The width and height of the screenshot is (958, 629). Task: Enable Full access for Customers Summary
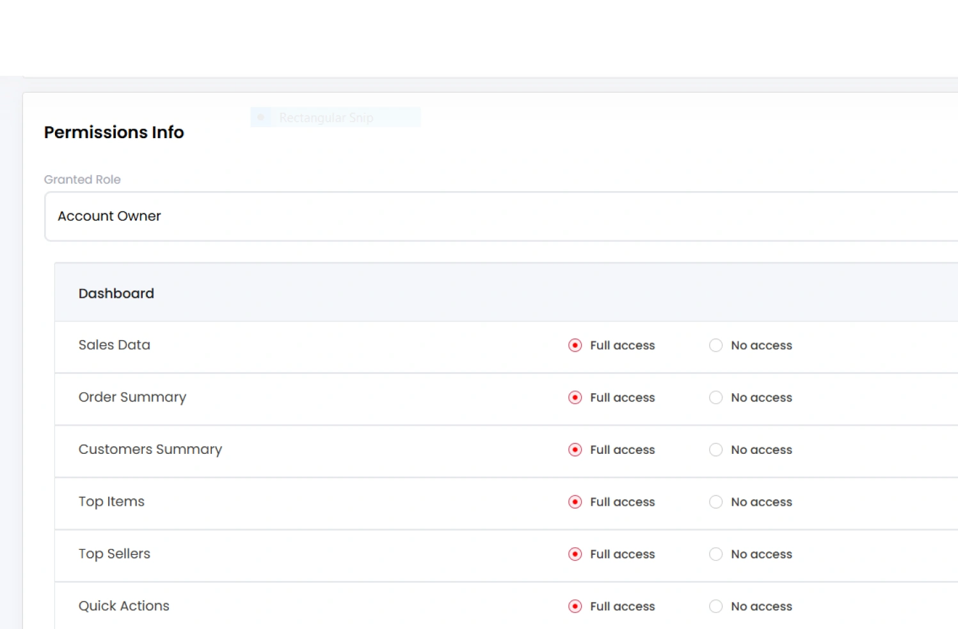click(x=575, y=450)
